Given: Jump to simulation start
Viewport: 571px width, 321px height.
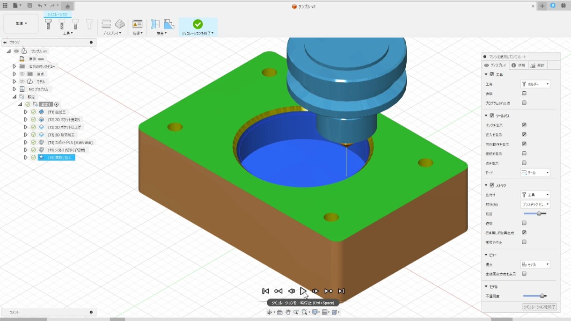Looking at the screenshot, I should click(265, 291).
